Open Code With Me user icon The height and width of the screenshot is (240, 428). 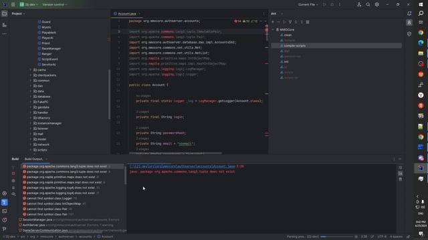pyautogui.click(x=359, y=5)
